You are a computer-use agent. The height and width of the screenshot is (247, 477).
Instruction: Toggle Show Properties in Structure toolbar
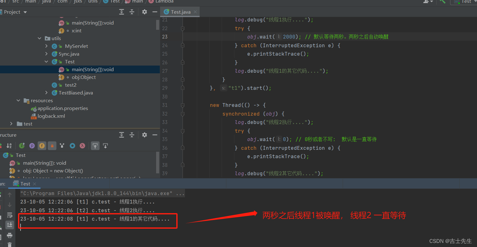(32, 146)
